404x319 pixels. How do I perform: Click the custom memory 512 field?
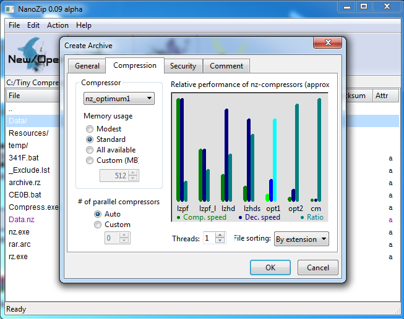[114, 176]
